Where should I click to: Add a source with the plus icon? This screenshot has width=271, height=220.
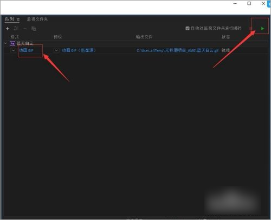click(8, 29)
